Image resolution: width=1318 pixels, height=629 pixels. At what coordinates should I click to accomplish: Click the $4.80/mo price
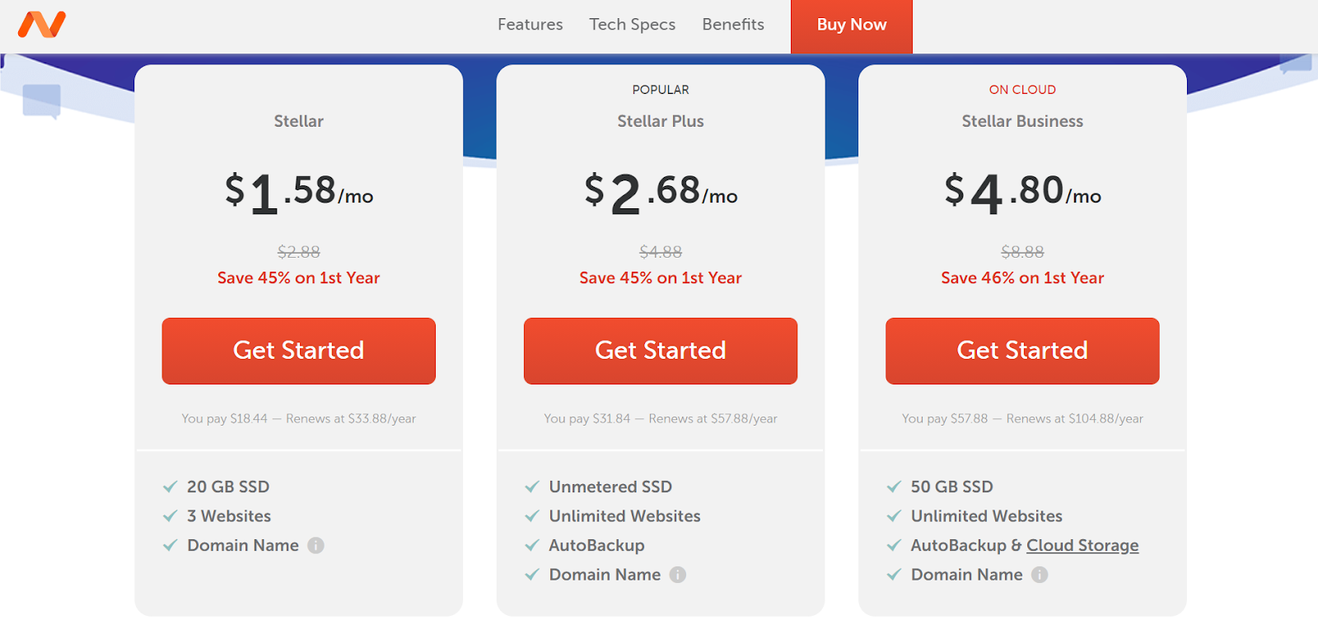[x=1022, y=193]
